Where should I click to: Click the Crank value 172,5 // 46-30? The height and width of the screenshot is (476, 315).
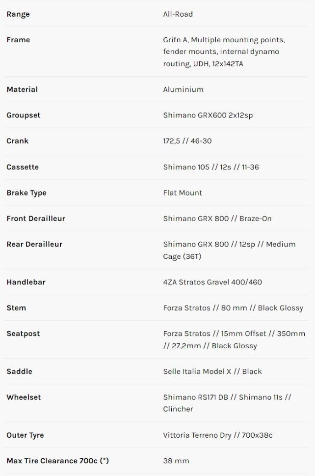[x=187, y=141]
